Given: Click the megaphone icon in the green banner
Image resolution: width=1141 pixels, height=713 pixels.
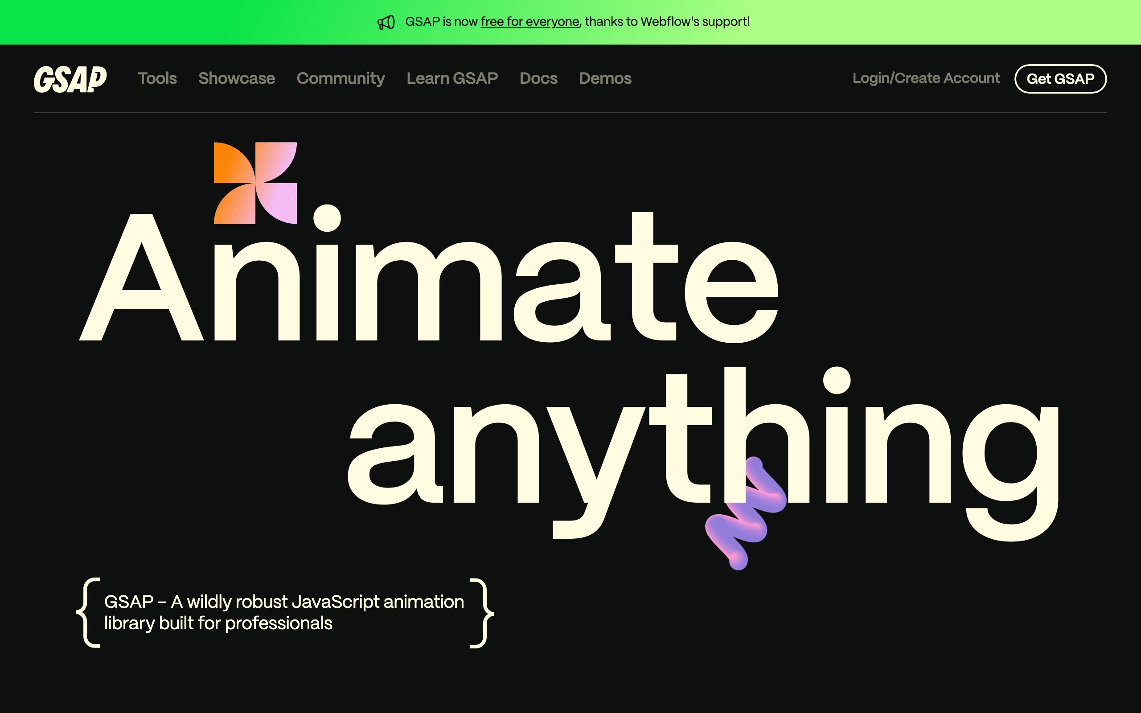Looking at the screenshot, I should pyautogui.click(x=386, y=22).
